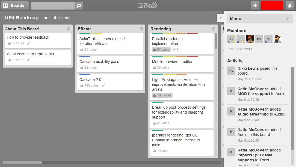Star the UE4 Roadmap board
This screenshot has width=296, height=167.
pyautogui.click(x=46, y=18)
